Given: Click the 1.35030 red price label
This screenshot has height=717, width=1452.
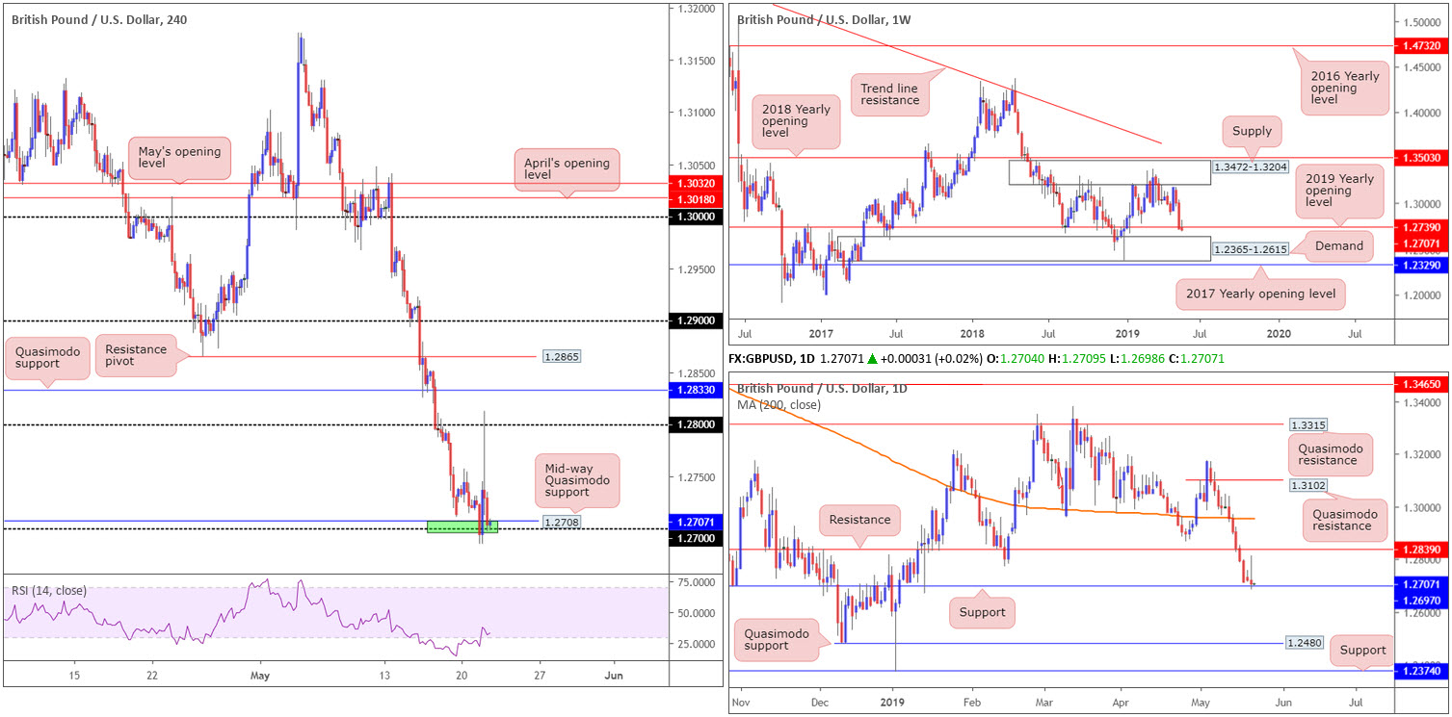Looking at the screenshot, I should pyautogui.click(x=1421, y=158).
